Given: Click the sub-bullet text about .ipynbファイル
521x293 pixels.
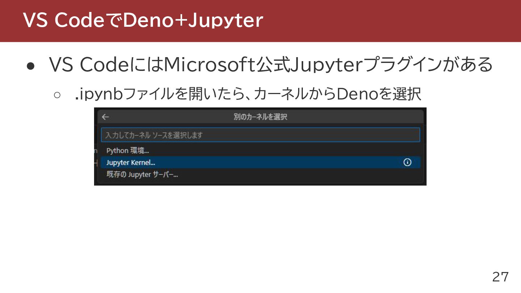Looking at the screenshot, I should (x=248, y=94).
